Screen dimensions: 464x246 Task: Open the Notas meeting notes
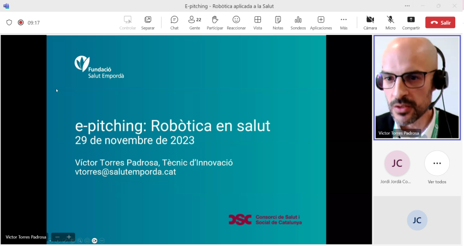click(278, 22)
